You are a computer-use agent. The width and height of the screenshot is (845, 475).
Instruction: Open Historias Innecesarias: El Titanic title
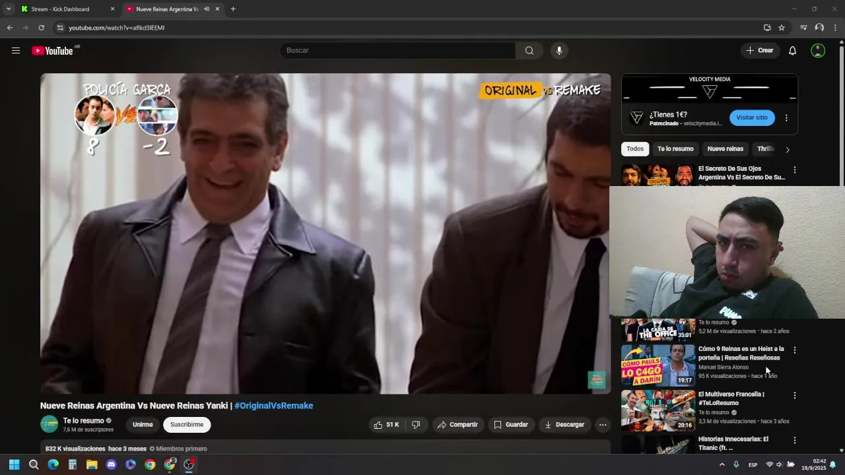733,443
